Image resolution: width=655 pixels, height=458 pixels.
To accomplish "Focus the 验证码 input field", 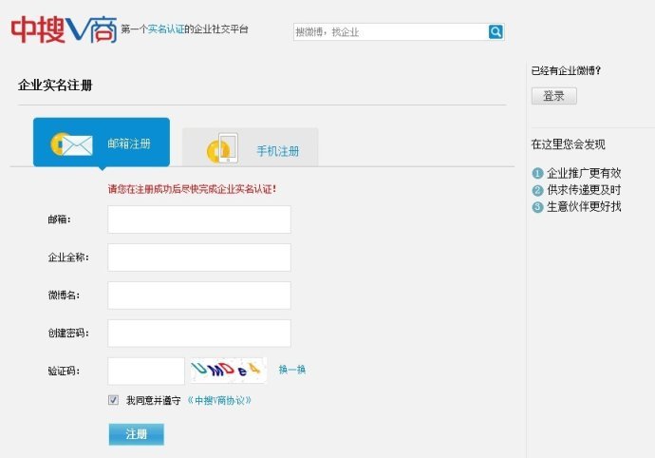I will pyautogui.click(x=146, y=371).
